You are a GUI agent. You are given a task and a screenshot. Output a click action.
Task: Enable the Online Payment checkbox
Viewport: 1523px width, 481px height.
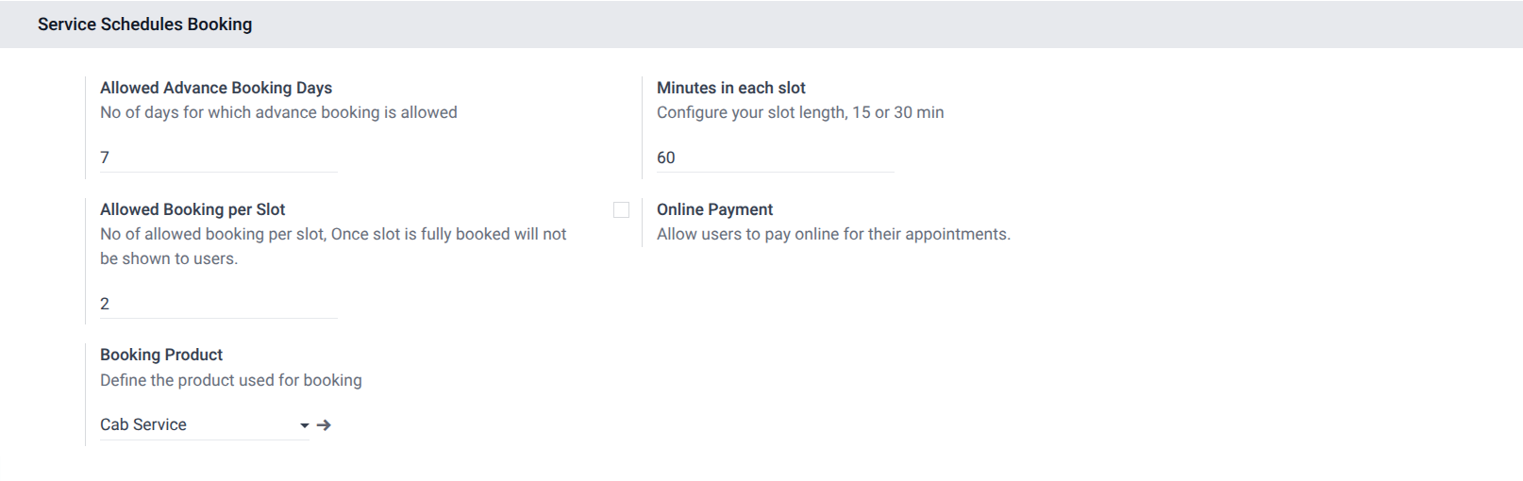click(621, 210)
